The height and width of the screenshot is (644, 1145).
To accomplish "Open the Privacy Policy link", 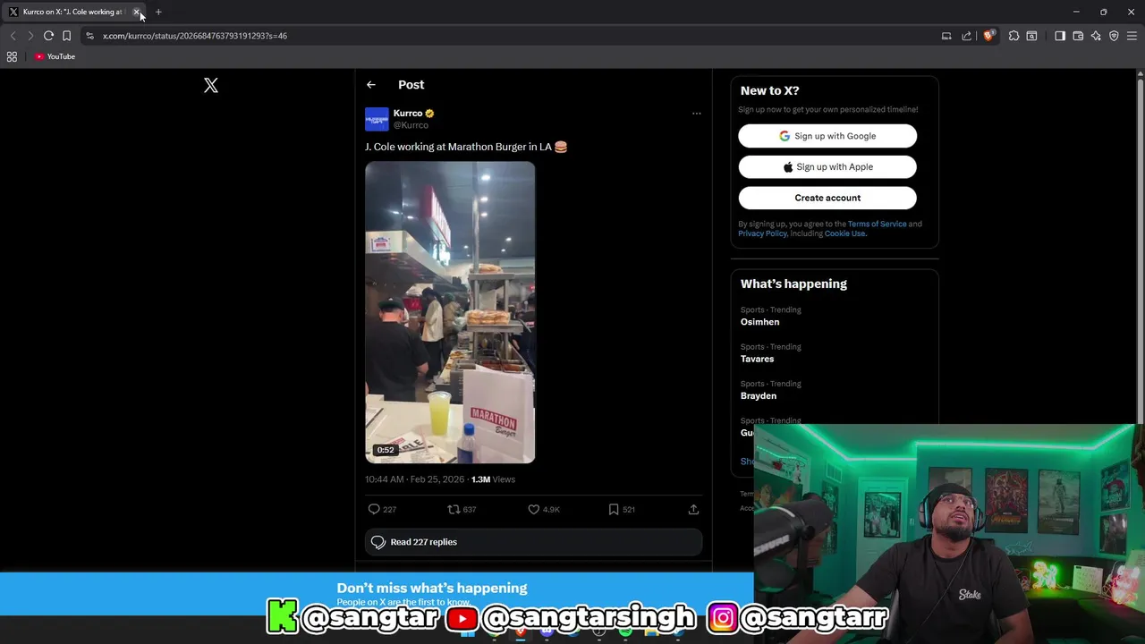I will point(762,233).
